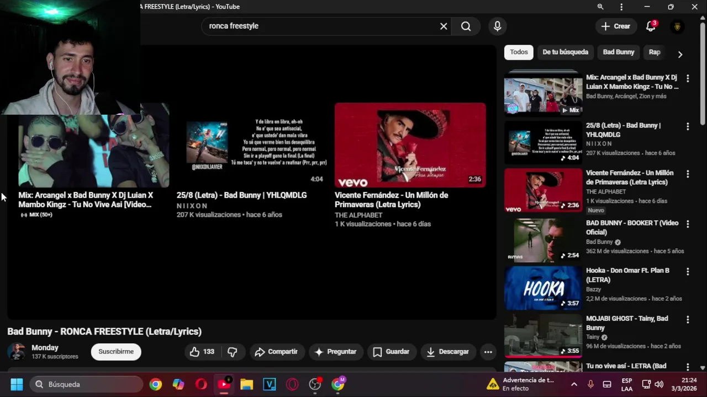Activate voice search microphone
The image size is (707, 397).
click(x=497, y=26)
